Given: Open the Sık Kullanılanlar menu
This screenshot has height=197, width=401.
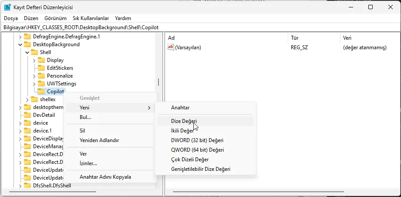Looking at the screenshot, I should (91, 18).
